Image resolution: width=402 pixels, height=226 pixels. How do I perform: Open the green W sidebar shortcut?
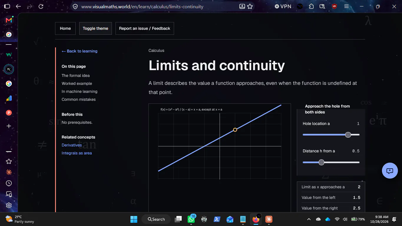9,55
